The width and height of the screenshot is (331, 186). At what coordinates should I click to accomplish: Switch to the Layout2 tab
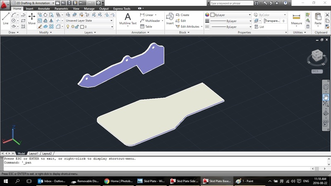point(47,153)
